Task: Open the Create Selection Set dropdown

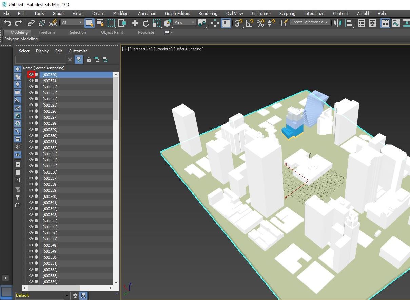Action: click(x=310, y=22)
